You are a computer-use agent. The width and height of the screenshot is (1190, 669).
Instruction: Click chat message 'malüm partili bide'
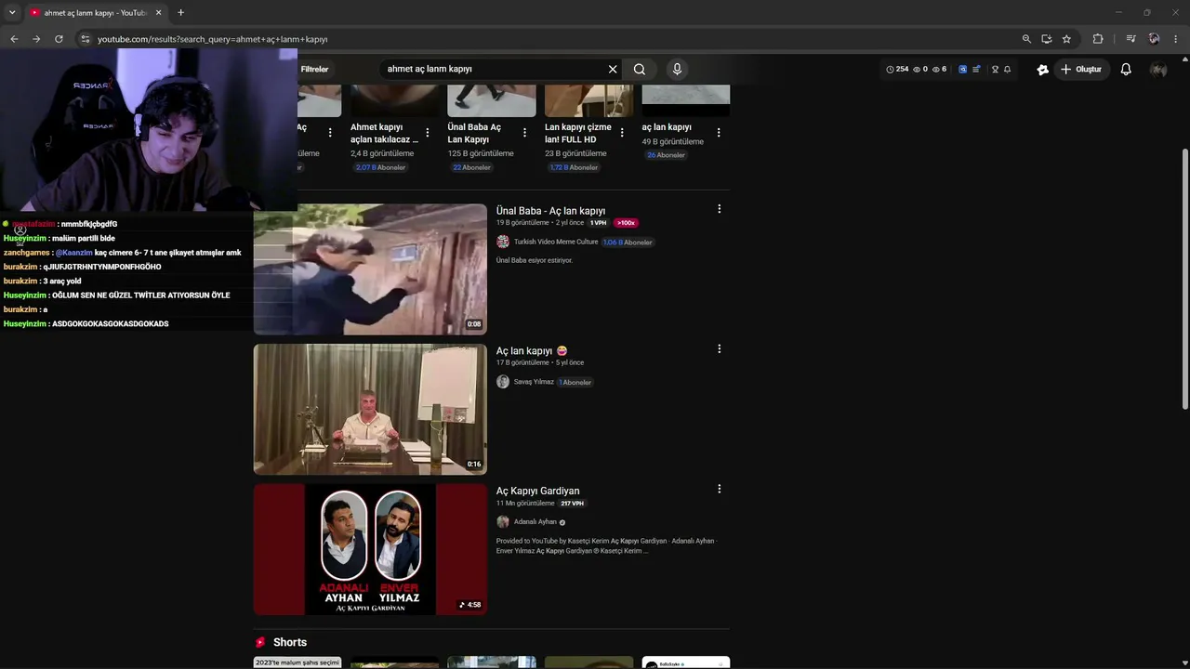pos(84,239)
